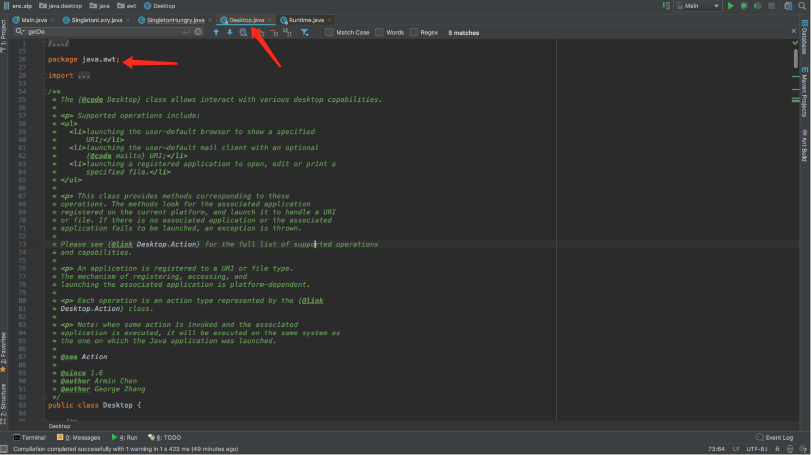Viewport: 811px width, 455px height.
Task: Clear the getDe search text with X icon
Action: coord(198,32)
